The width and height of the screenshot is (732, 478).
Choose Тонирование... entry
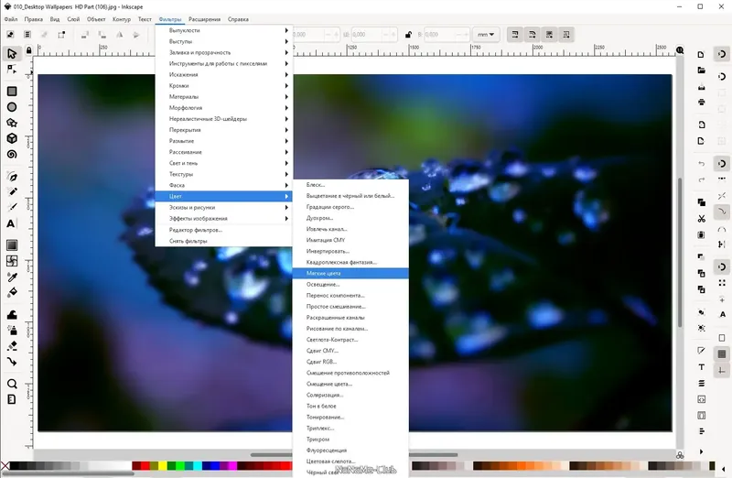click(x=350, y=418)
